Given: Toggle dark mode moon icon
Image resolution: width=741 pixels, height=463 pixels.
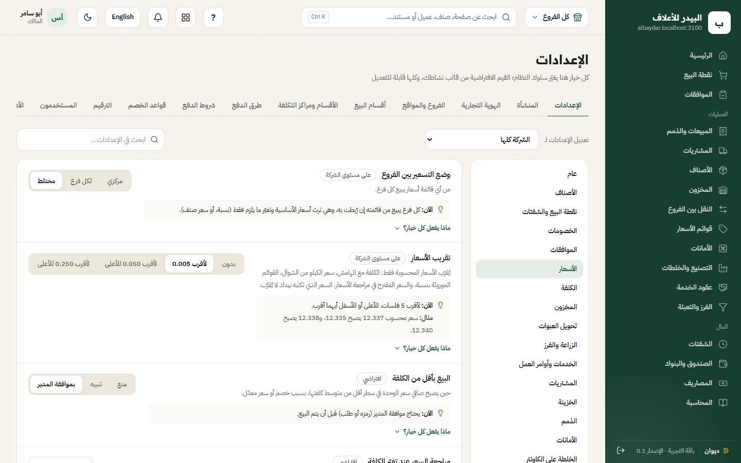Looking at the screenshot, I should coord(87,17).
